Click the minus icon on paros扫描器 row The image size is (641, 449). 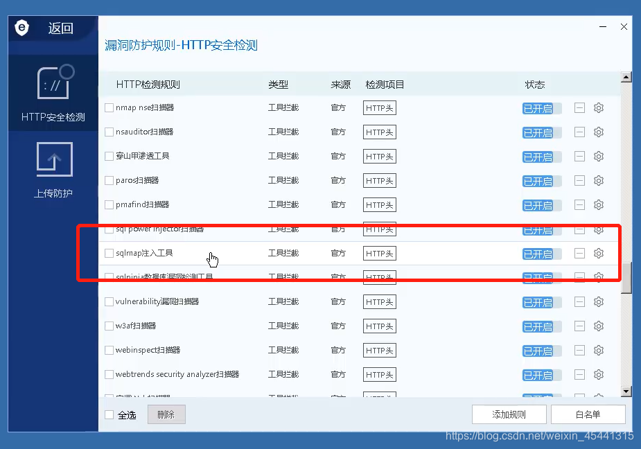click(579, 180)
